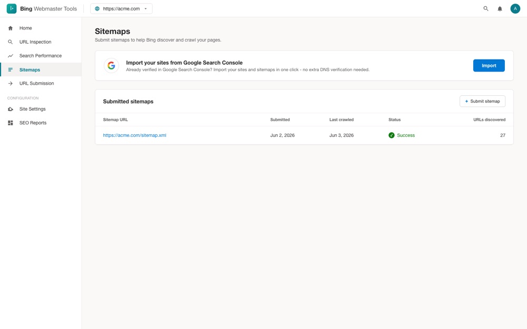Click the Submitted sitemaps heading
Screen dimensions: 527x329
(x=128, y=102)
